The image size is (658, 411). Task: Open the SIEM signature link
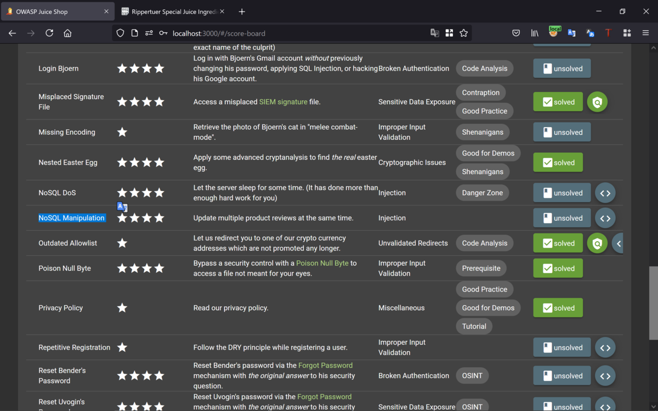(283, 102)
